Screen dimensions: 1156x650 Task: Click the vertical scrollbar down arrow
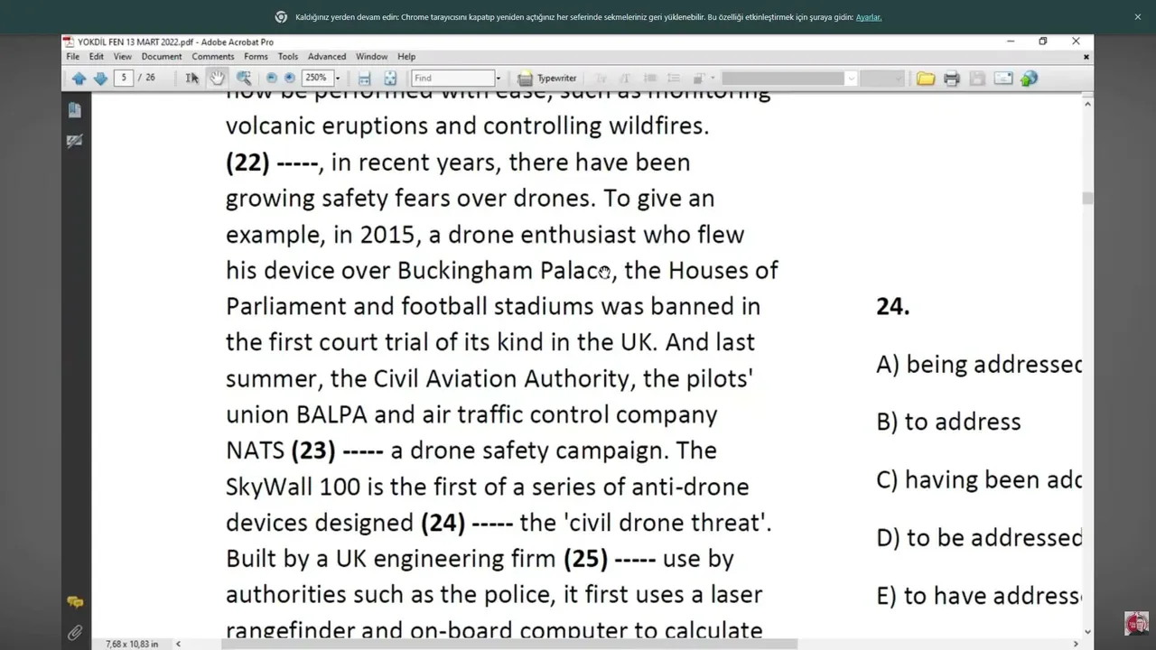click(x=1087, y=631)
